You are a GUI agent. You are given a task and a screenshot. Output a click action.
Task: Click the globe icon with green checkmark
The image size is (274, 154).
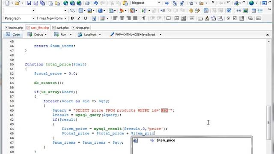[79, 3]
